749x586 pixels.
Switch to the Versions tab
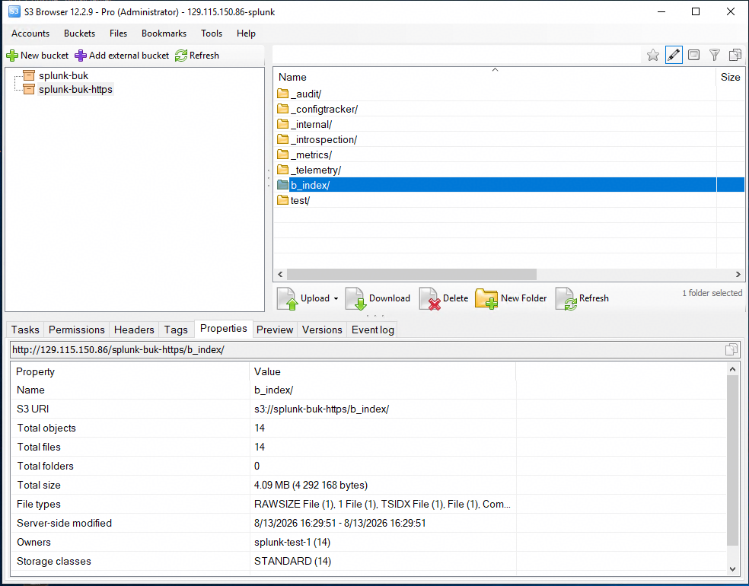322,330
